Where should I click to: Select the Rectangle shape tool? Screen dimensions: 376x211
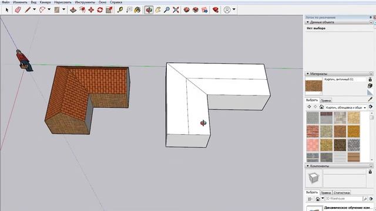click(57, 10)
